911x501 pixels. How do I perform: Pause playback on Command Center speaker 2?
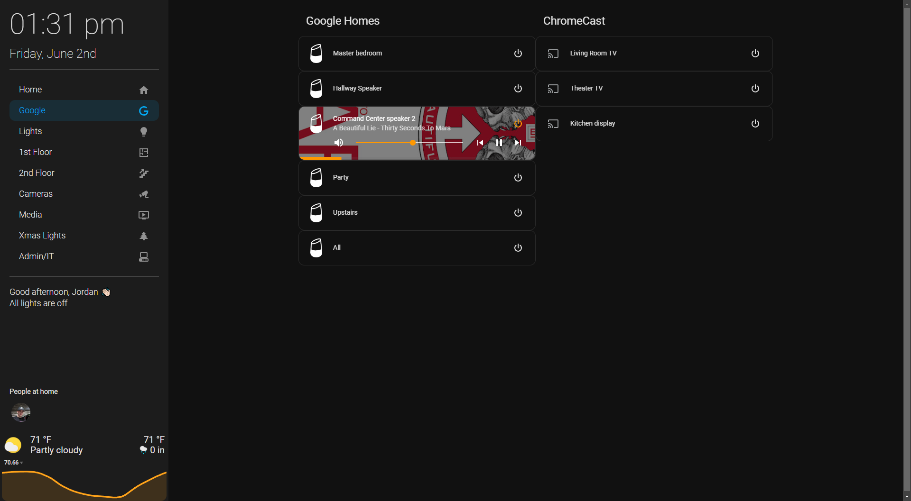tap(499, 142)
